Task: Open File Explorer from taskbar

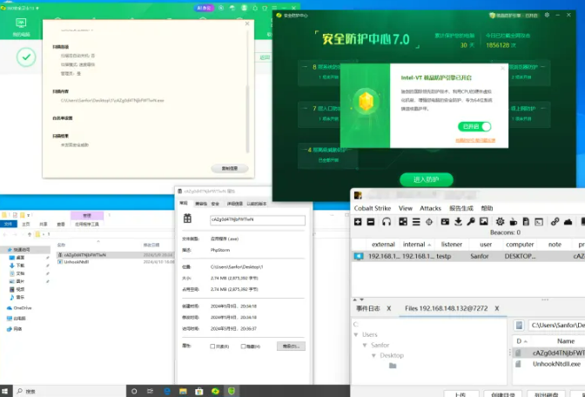Action: click(183, 391)
